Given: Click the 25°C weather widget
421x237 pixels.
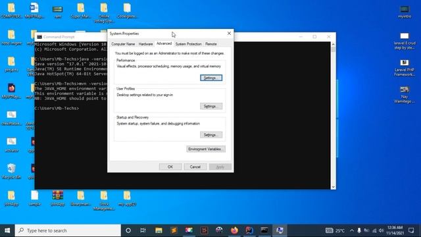Looking at the screenshot, I should point(335,230).
